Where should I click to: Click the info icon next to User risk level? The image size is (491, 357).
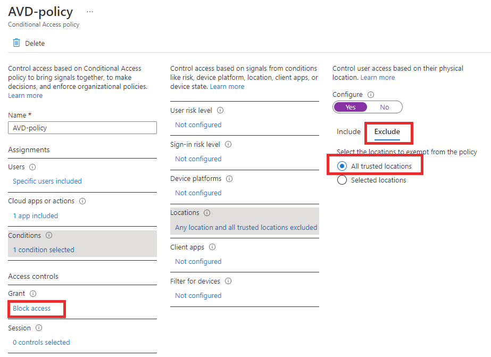[220, 110]
